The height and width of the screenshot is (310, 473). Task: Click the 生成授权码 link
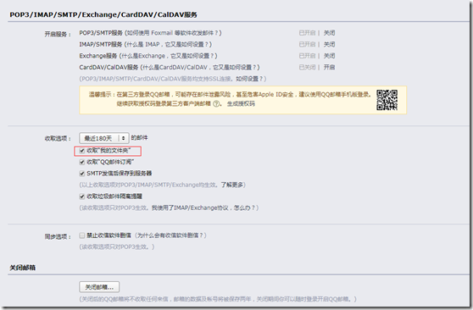[x=241, y=103]
